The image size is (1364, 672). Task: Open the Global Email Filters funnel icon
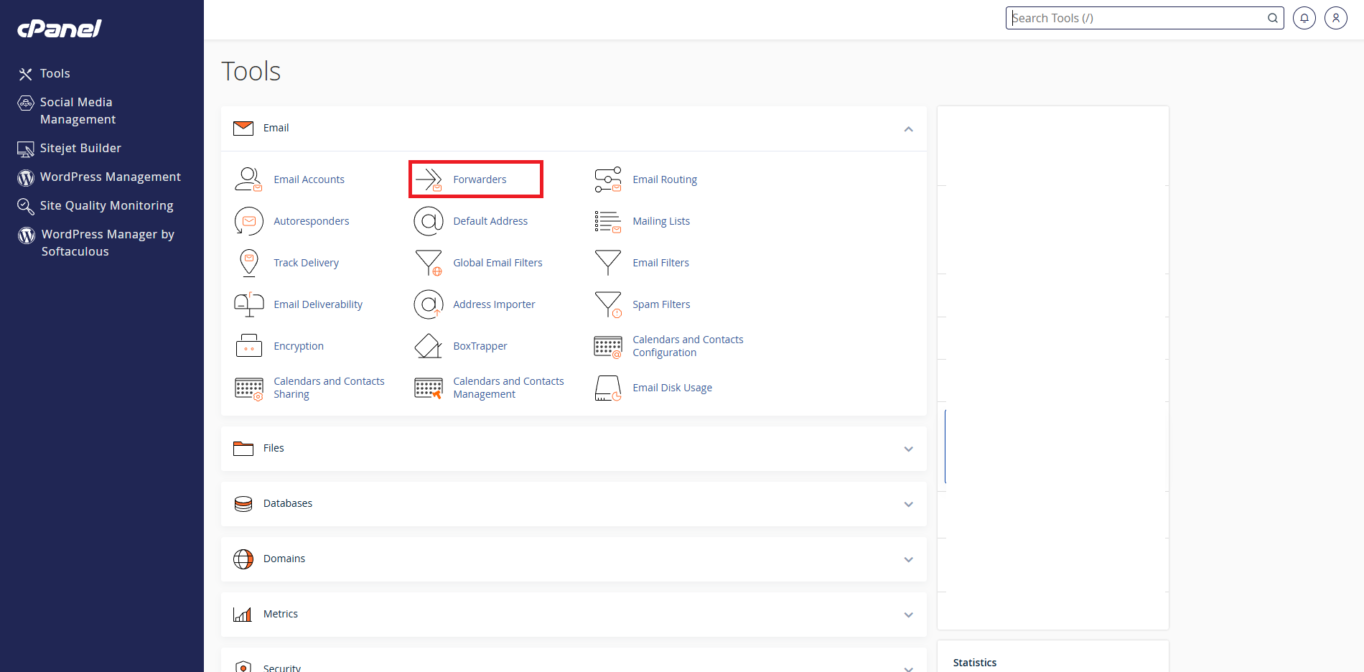tap(429, 263)
